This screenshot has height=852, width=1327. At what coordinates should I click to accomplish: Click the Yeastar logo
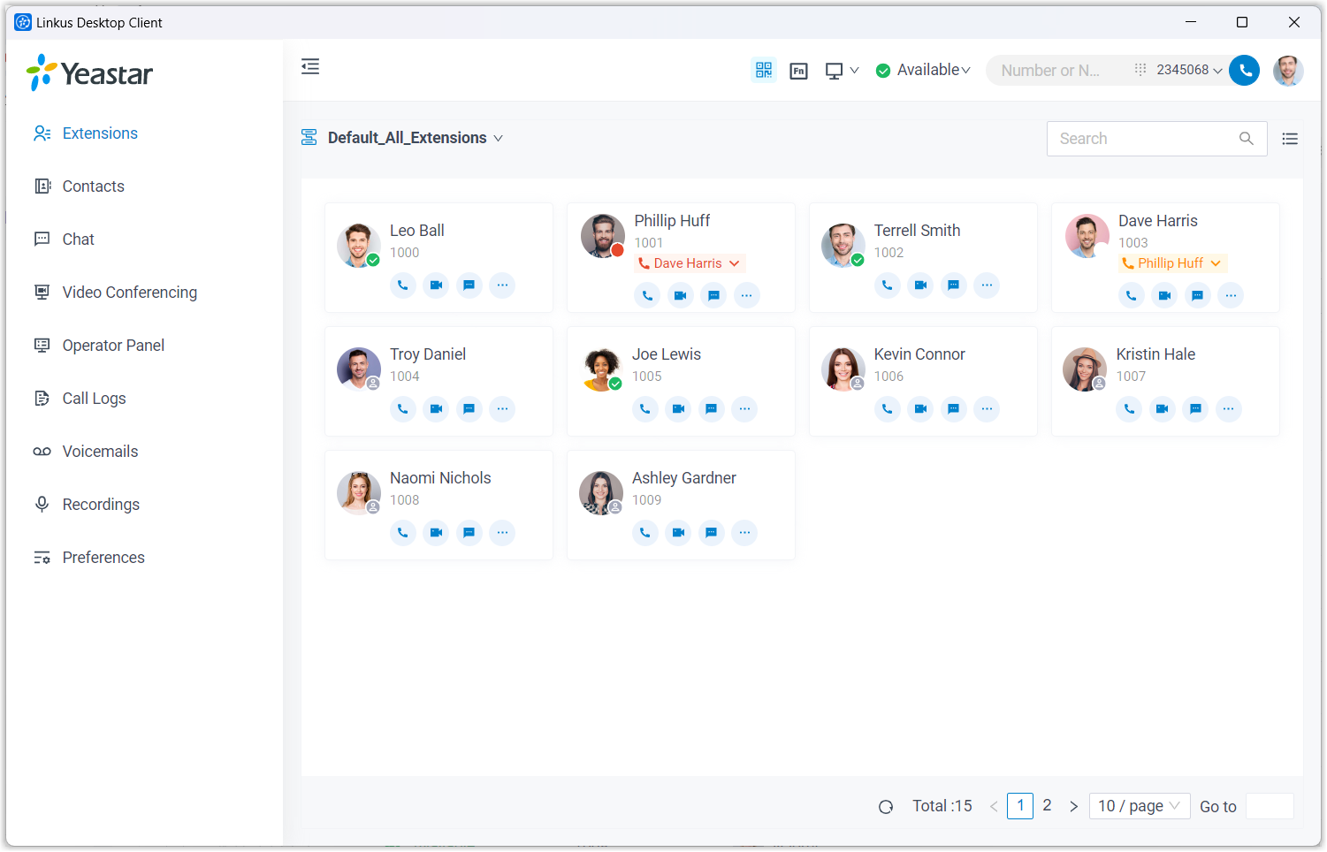tap(89, 73)
